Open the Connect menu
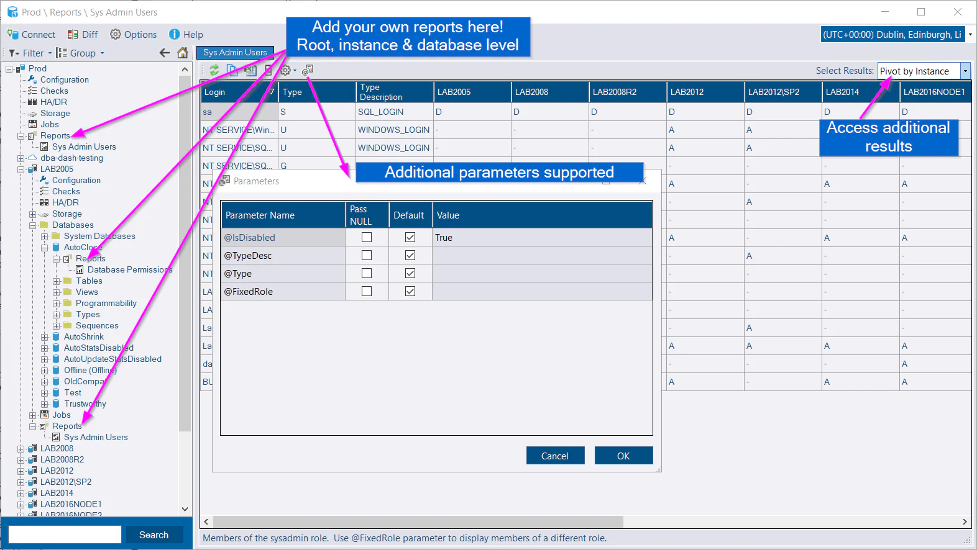 [32, 35]
